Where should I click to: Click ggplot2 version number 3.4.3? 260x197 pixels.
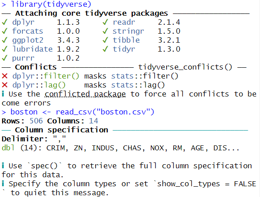pyautogui.click(x=68, y=40)
